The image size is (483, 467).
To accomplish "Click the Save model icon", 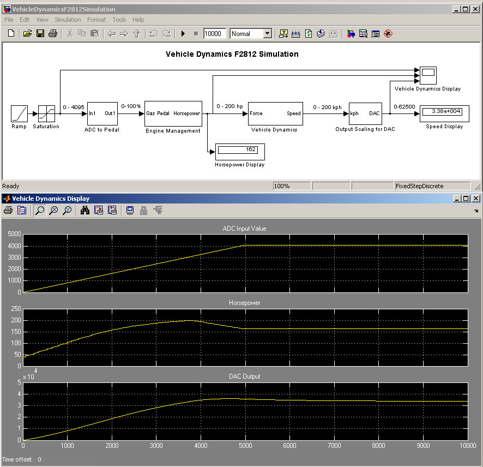I will coord(40,34).
